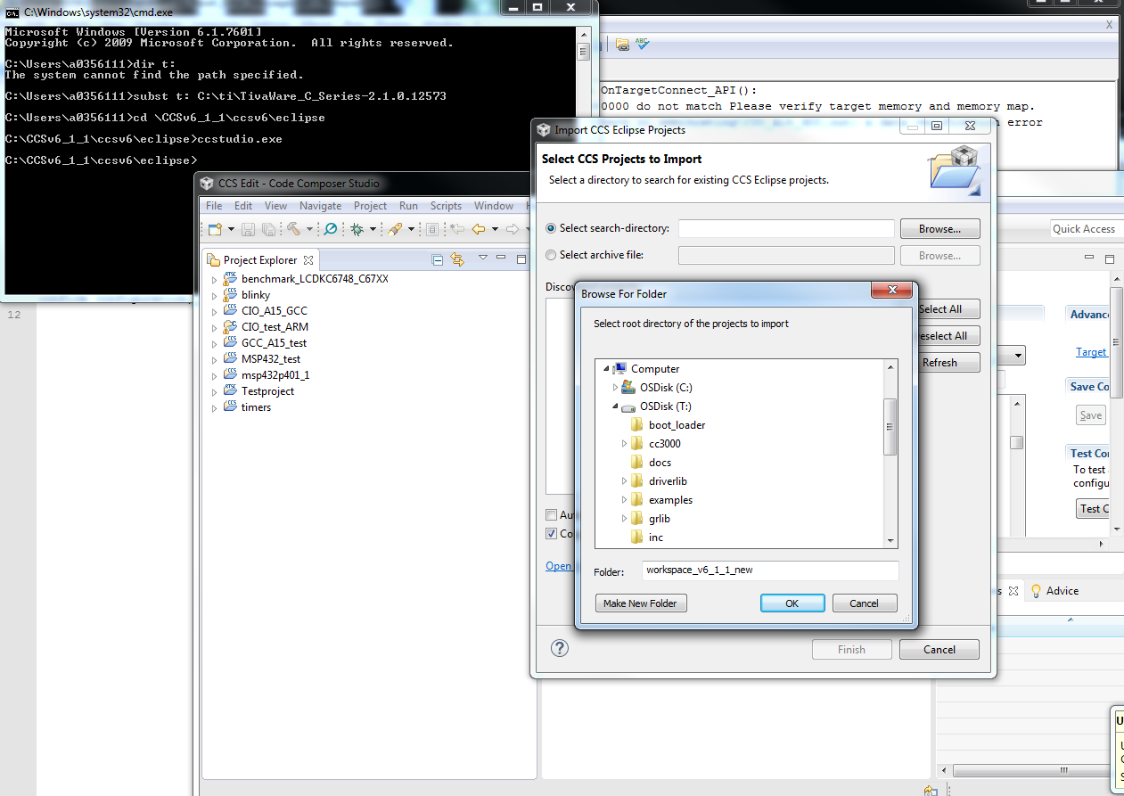
Task: Expand the CIO_A15_GCC project node
Action: [214, 311]
